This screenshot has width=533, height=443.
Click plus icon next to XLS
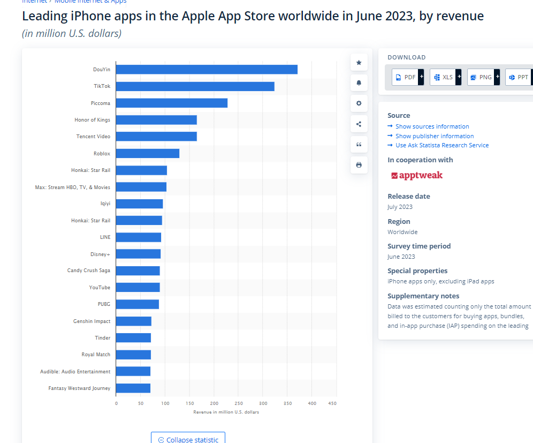[x=459, y=77]
